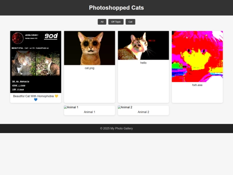Click the Animal 2 caption below image
The image size is (233, 175).
[143, 112]
